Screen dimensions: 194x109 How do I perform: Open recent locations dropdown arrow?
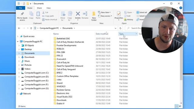click(28, 28)
